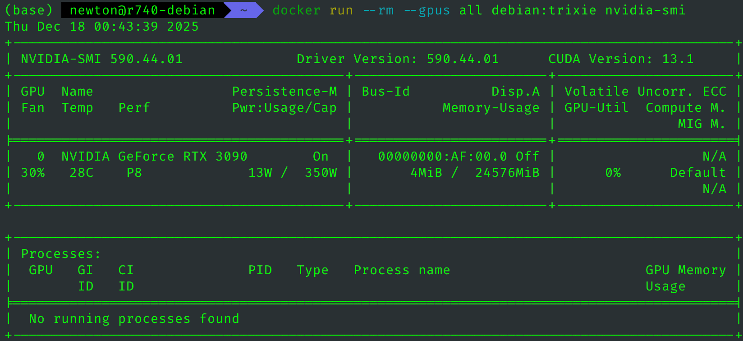
Task: Click the 0% GPU utilization value
Action: (613, 173)
